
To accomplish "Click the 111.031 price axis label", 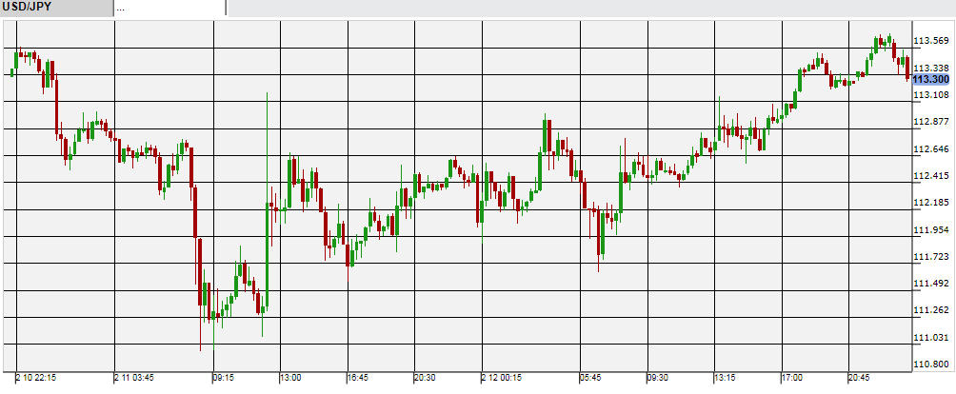I will (930, 338).
